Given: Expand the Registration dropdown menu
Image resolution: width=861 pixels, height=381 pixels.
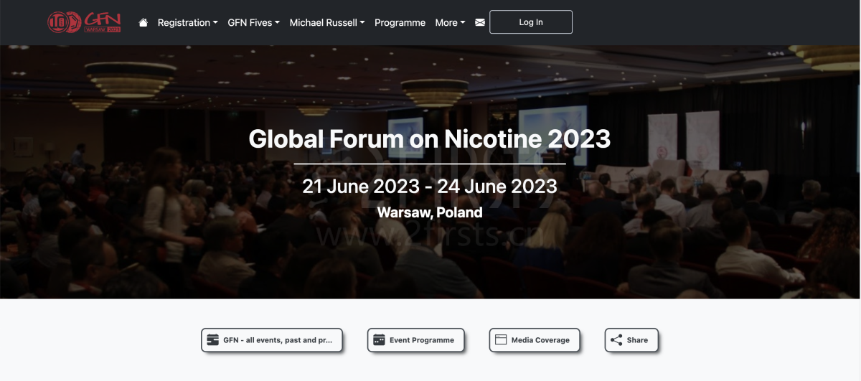Looking at the screenshot, I should pos(187,22).
